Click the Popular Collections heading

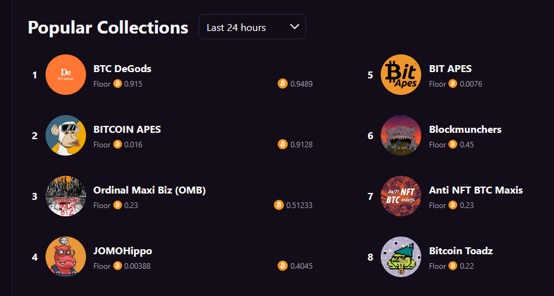(x=108, y=27)
